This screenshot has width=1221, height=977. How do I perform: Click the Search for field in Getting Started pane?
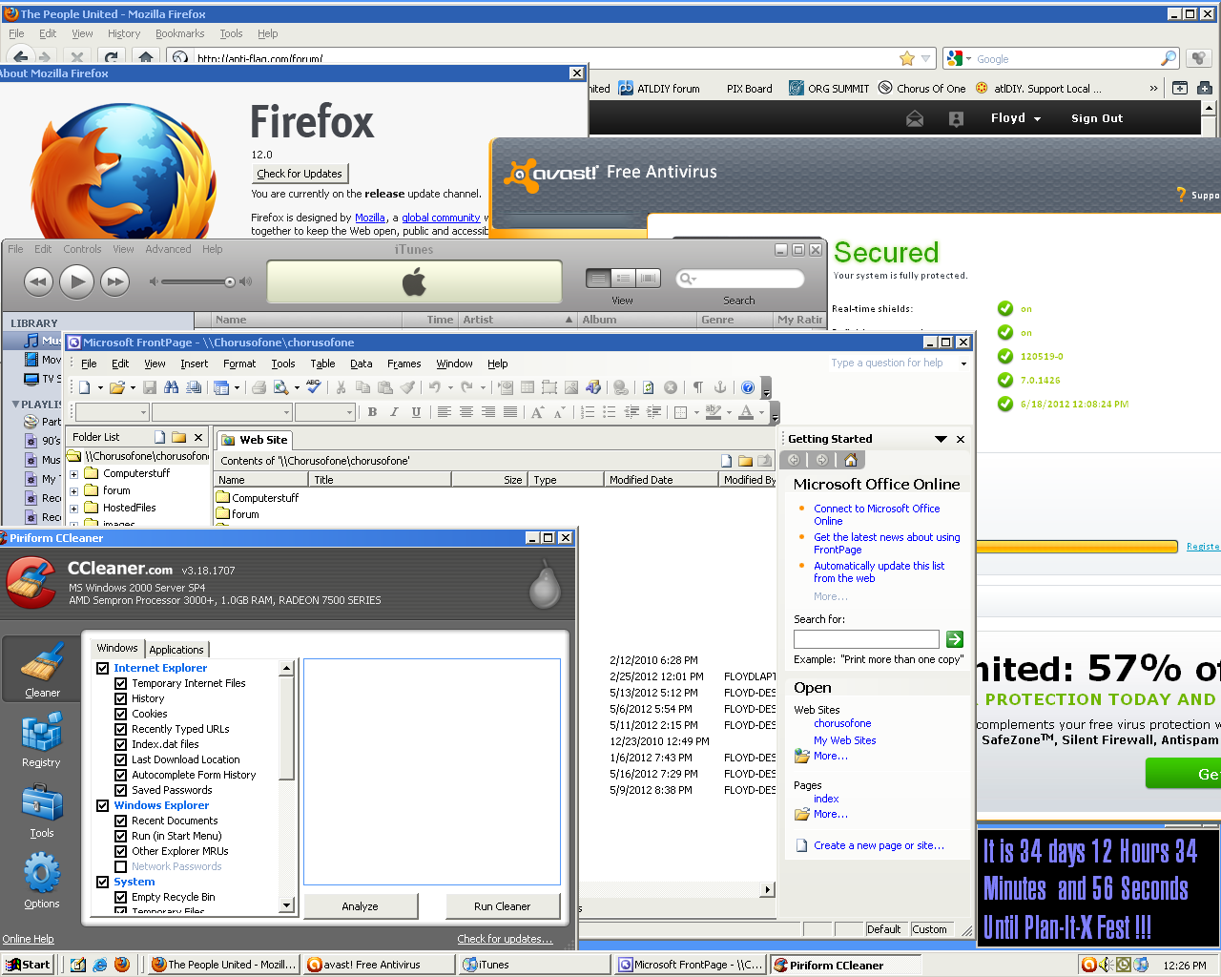[866, 639]
